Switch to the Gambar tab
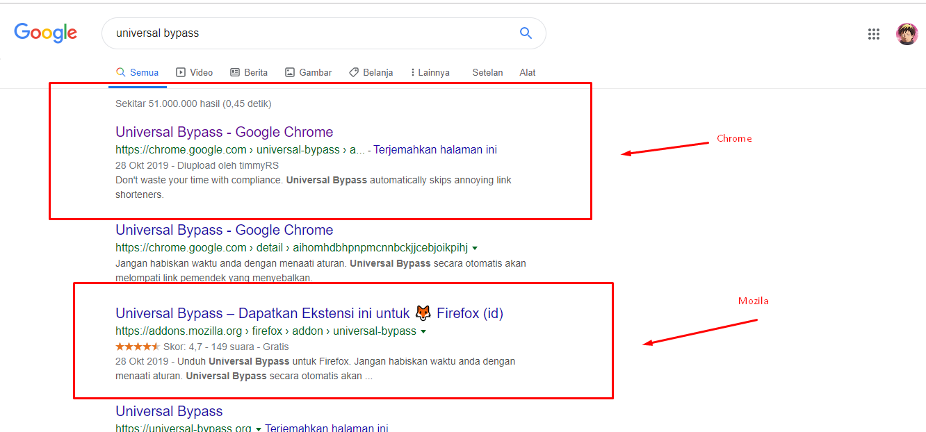The image size is (926, 432). (x=309, y=72)
